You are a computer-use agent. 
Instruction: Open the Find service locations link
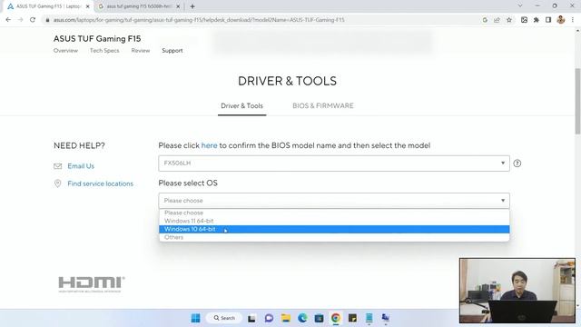(x=101, y=183)
